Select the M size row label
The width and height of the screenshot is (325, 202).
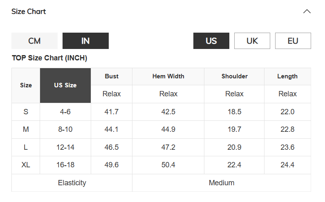click(x=26, y=129)
